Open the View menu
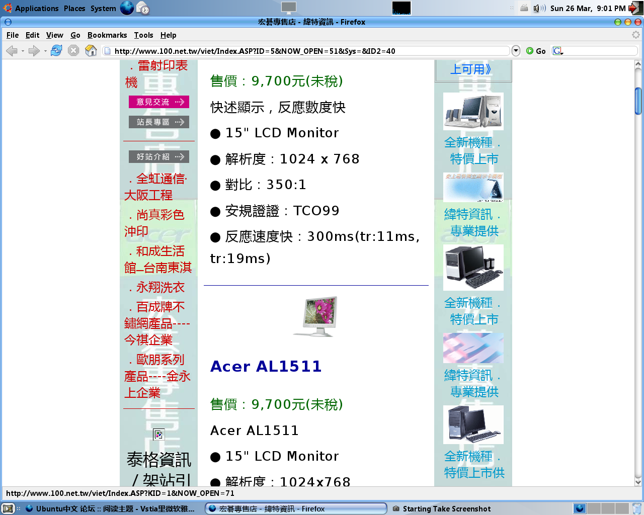 click(x=54, y=35)
